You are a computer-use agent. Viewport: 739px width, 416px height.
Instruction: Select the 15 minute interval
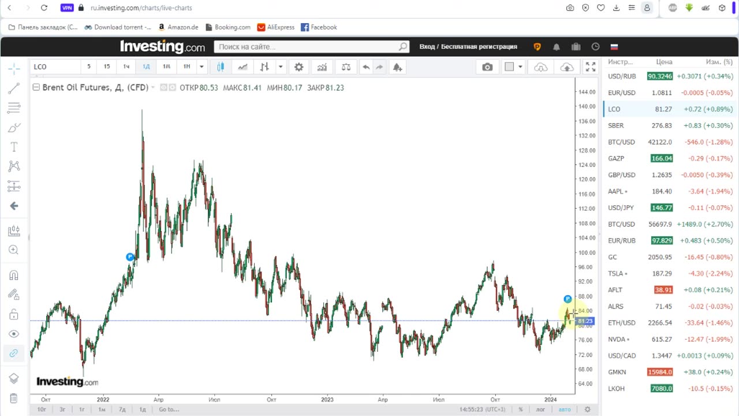107,66
